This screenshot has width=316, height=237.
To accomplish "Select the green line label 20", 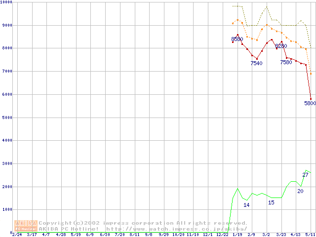I will tap(300, 191).
